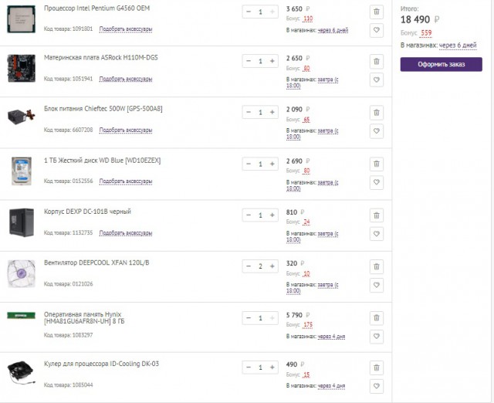Open the Hynix RAM product thumbnail

[21, 315]
